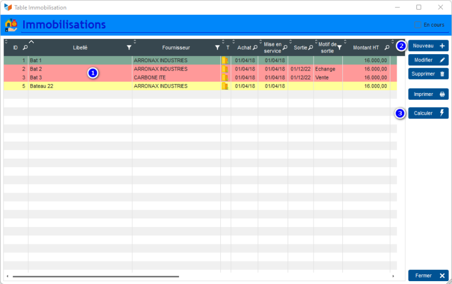Click the Mise en service search icon
Viewport: 452px width, 284px height.
pos(285,48)
